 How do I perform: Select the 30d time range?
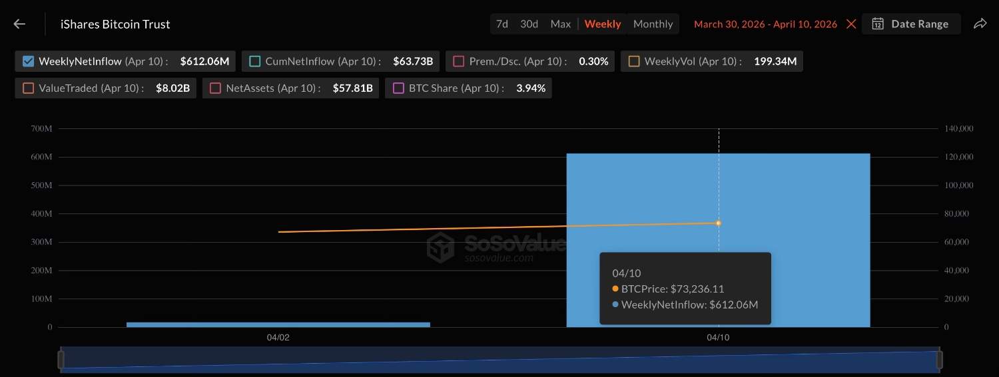coord(529,24)
